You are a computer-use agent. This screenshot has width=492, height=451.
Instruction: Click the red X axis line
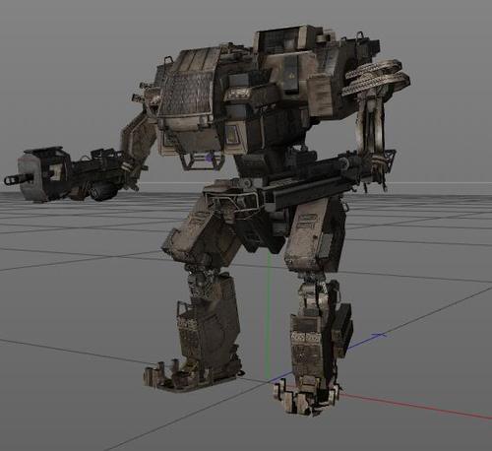(x=416, y=406)
